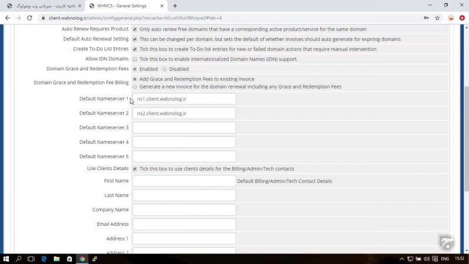Click the Chrome icon in the taskbar
This screenshot has width=469, height=264.
pyautogui.click(x=82, y=258)
